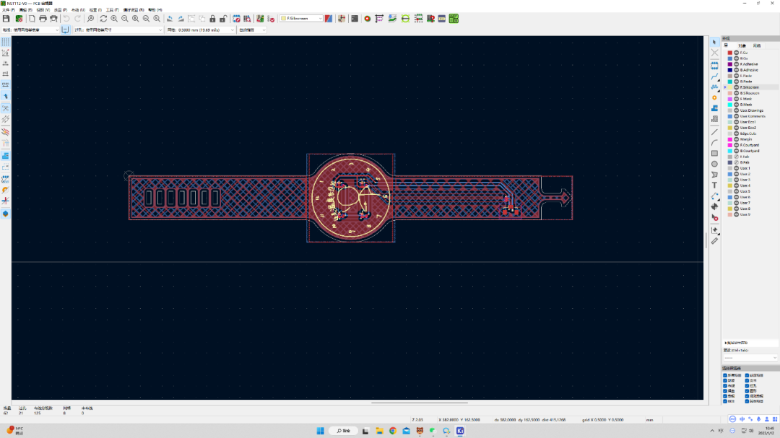
Task: Open the zoom level dropdown
Action: click(x=252, y=30)
